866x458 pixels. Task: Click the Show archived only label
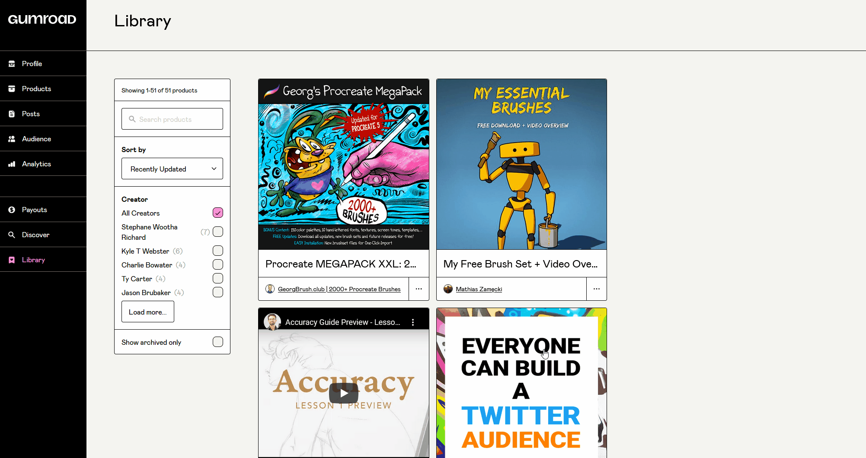151,342
